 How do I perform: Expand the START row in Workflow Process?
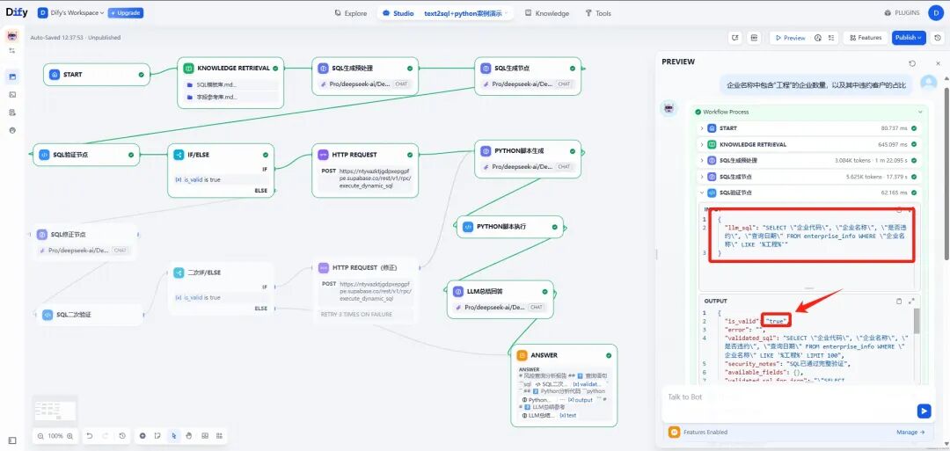pos(808,128)
